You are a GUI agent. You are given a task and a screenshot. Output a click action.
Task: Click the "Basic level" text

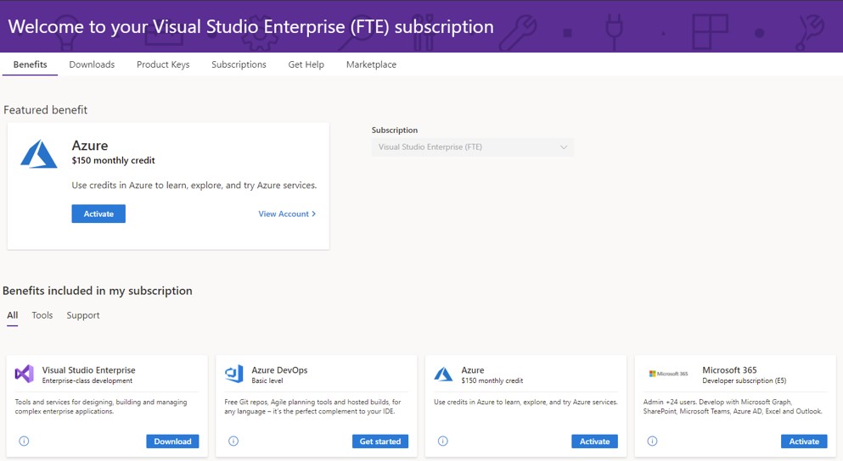(x=267, y=380)
